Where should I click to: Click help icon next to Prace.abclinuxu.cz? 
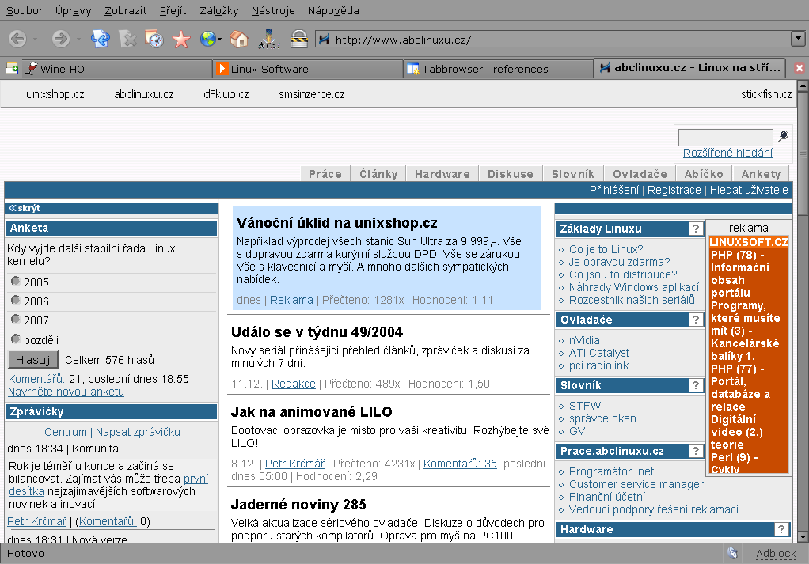click(696, 451)
